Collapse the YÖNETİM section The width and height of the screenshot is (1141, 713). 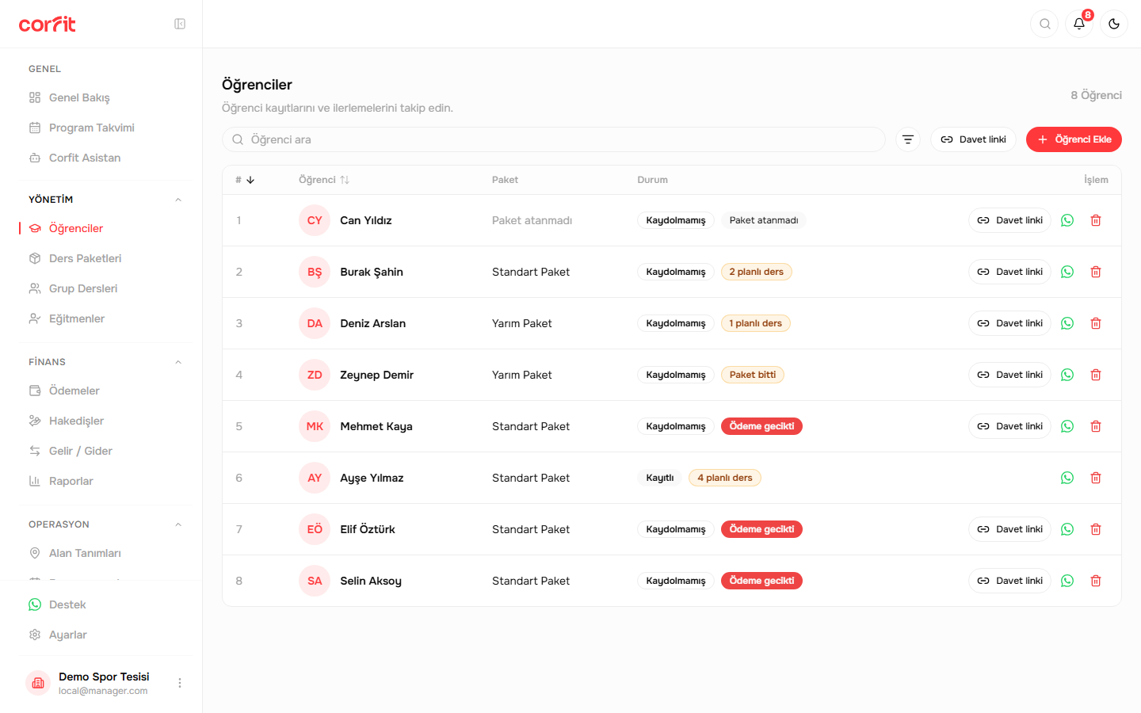[x=178, y=200]
